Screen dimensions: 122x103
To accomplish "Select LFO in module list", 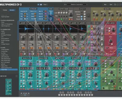I will (2, 37).
